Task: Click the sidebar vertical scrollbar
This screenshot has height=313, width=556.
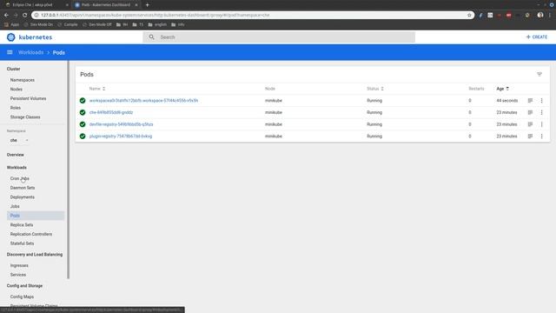Action: pos(68,170)
